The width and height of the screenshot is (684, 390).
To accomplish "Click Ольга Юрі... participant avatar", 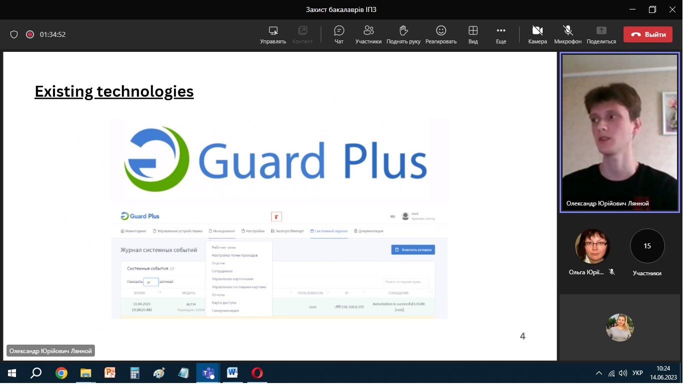I will [592, 246].
